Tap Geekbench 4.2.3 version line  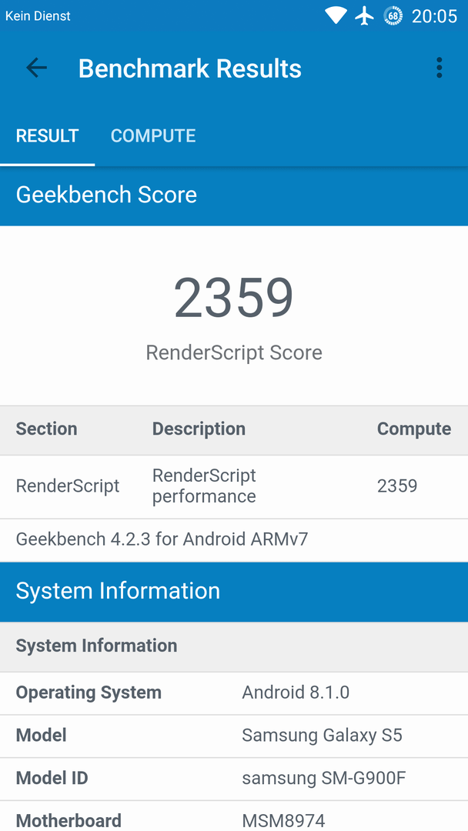tap(162, 539)
